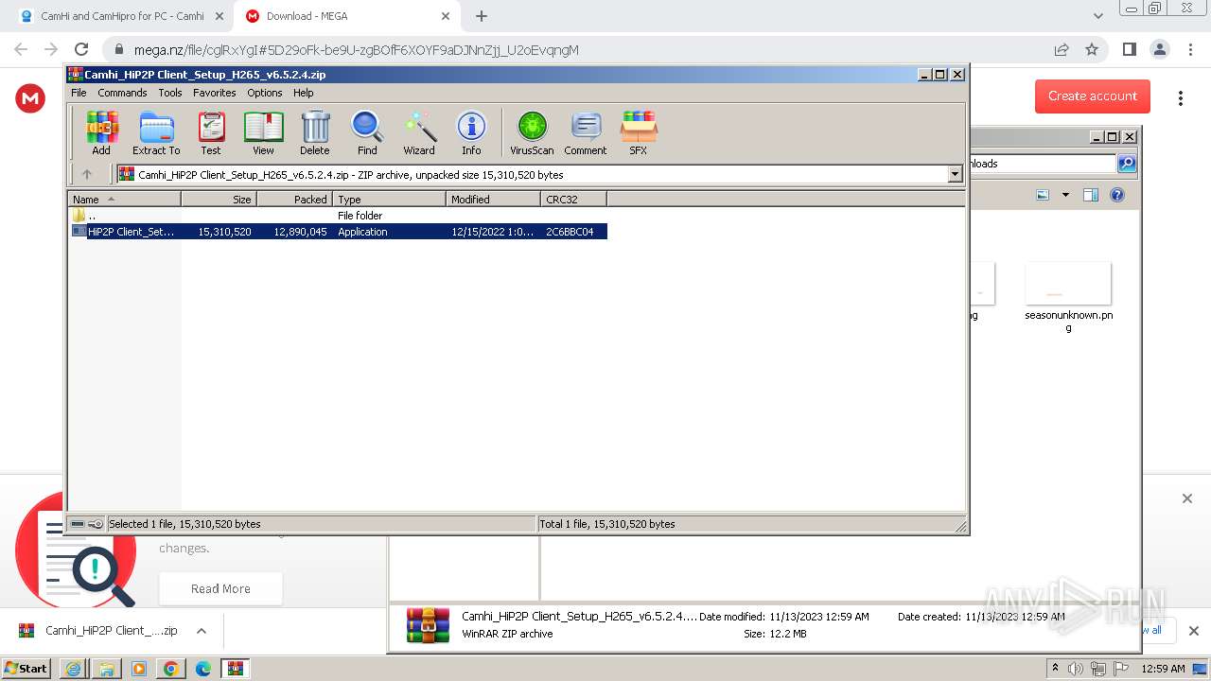Screen dimensions: 1211x681
Task: Switch to CamHi and CamHipro tab
Action: (122, 16)
